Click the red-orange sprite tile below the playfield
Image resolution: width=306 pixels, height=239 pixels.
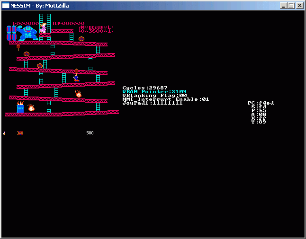click(x=20, y=133)
